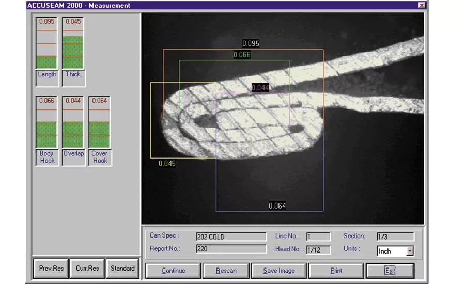The image size is (465, 284).
Task: Select the Standard button
Action: pos(122,269)
